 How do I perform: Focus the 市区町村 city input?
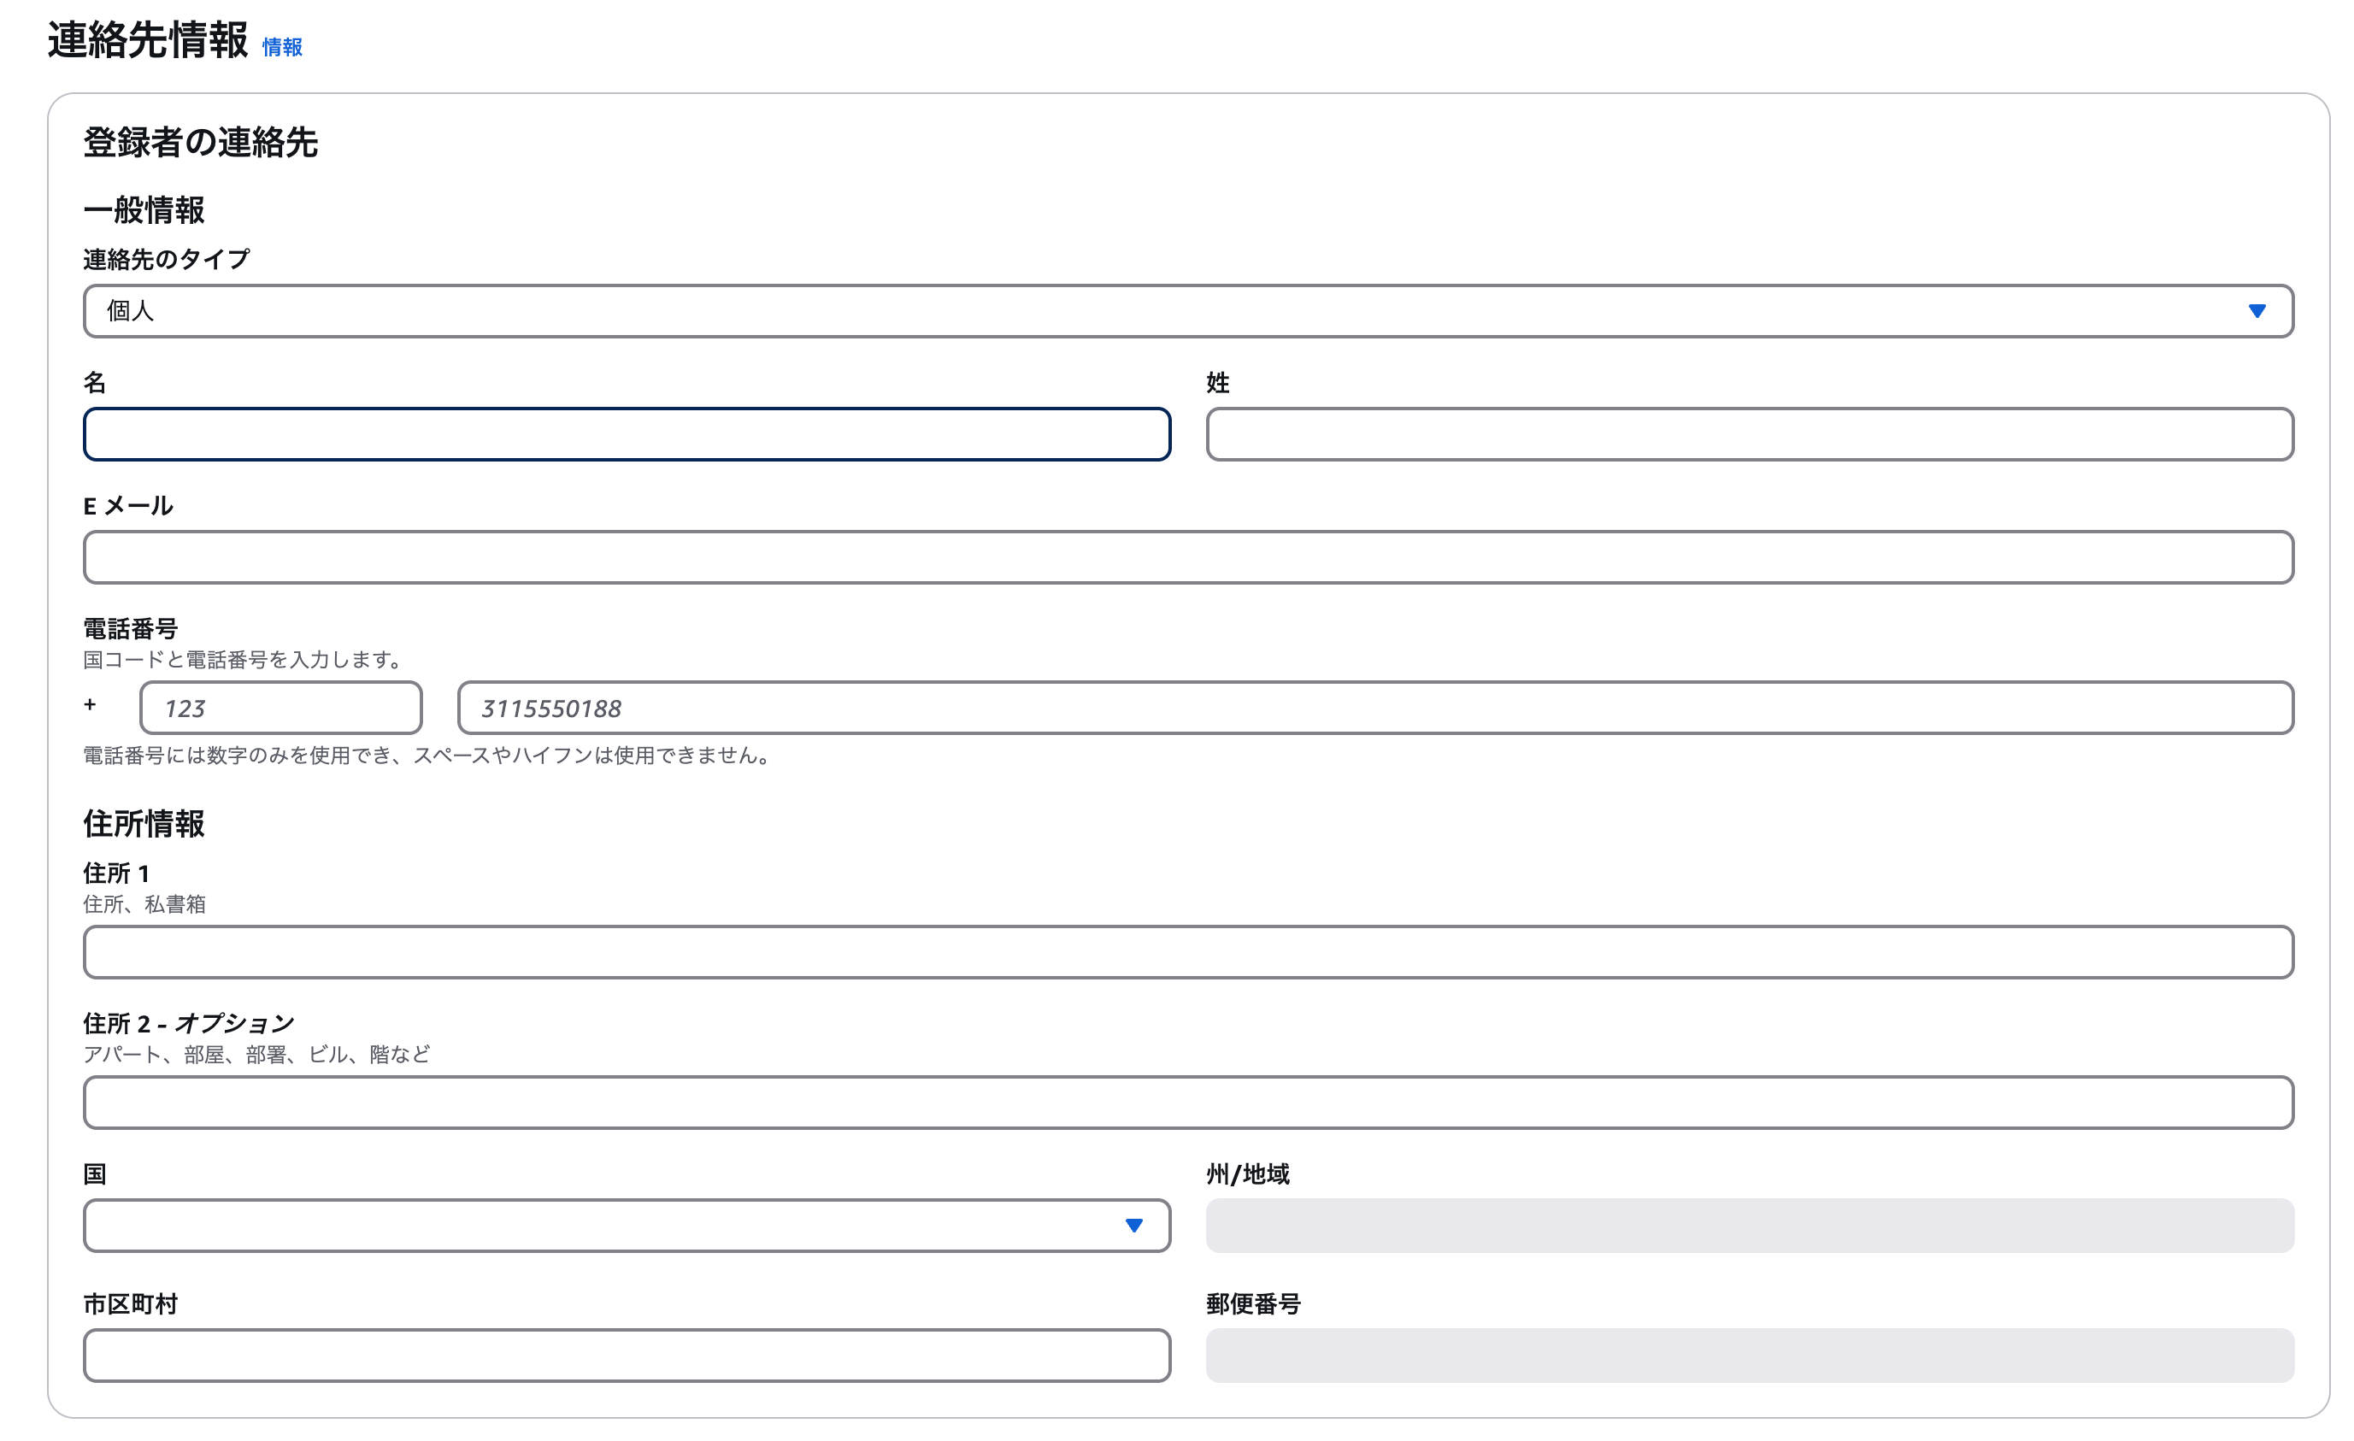pos(627,1355)
